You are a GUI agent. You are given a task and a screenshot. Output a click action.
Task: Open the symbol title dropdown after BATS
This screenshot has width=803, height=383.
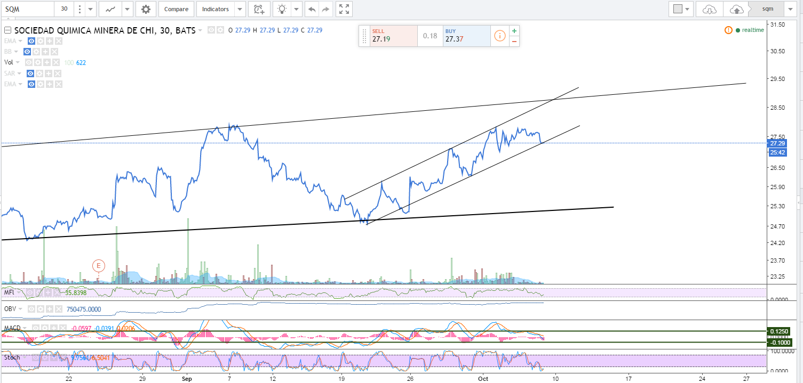pos(200,31)
